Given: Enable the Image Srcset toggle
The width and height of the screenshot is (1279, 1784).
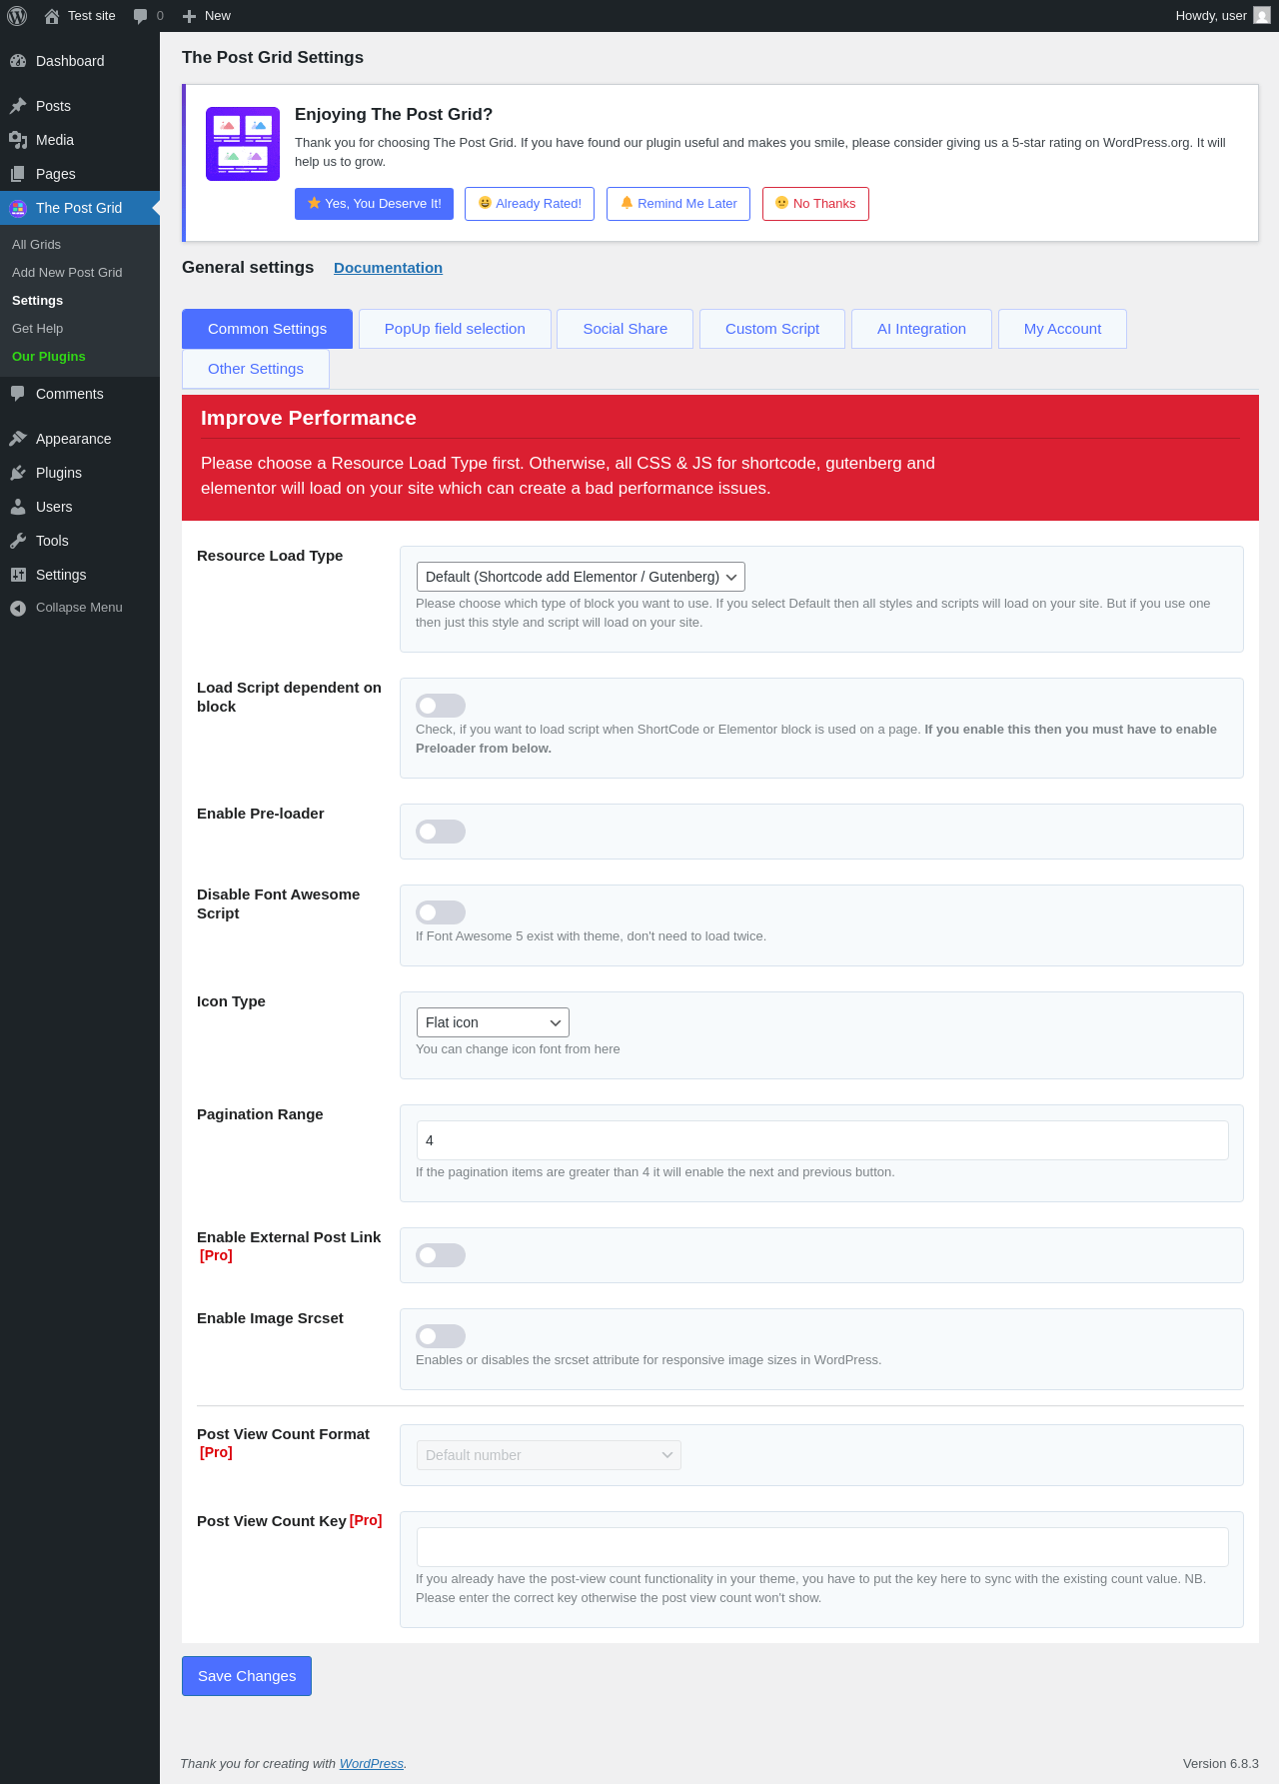Looking at the screenshot, I should tap(441, 1336).
